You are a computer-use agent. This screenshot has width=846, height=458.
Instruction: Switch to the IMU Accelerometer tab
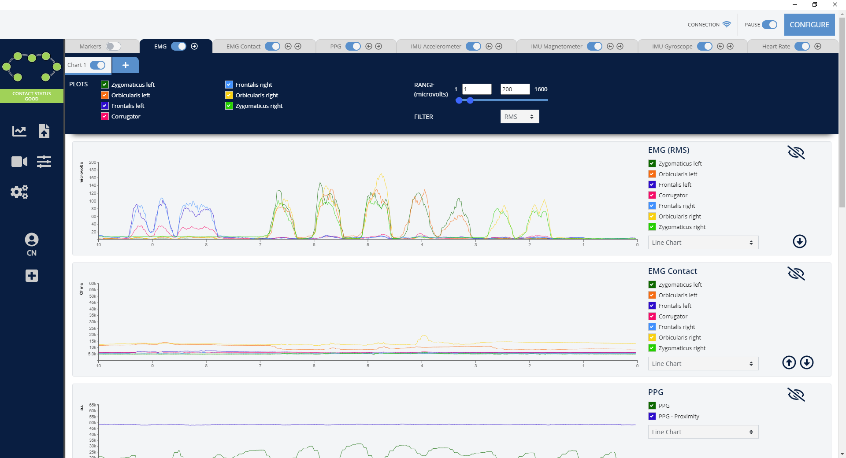point(436,46)
